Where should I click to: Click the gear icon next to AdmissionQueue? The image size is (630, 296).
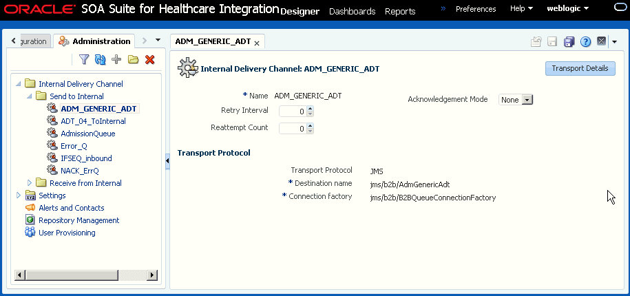tap(52, 133)
